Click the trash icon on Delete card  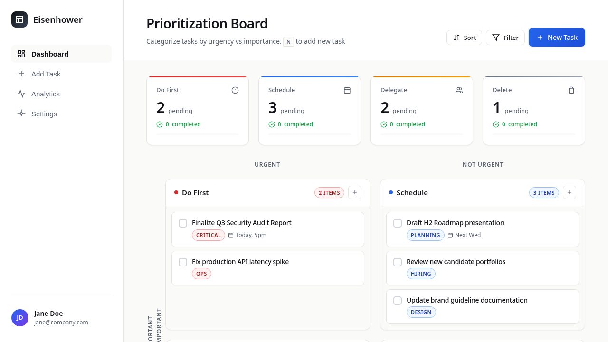571,90
